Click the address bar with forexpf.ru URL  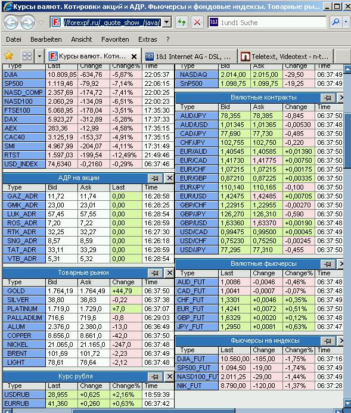click(112, 23)
